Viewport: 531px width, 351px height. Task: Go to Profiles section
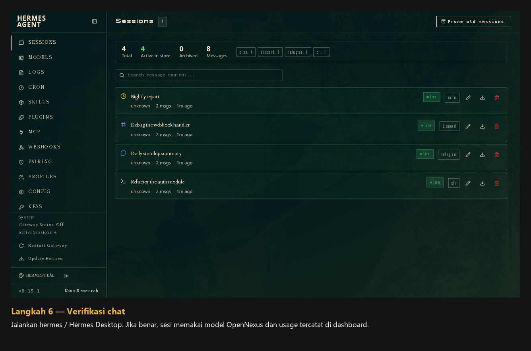[x=58, y=177]
